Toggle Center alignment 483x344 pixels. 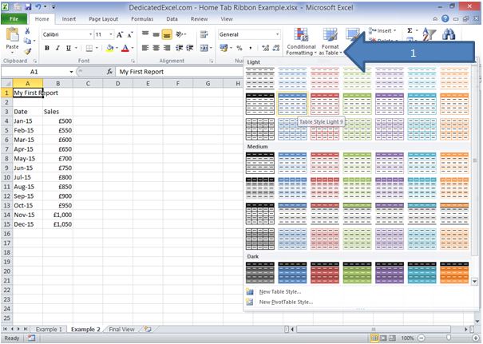(156, 48)
